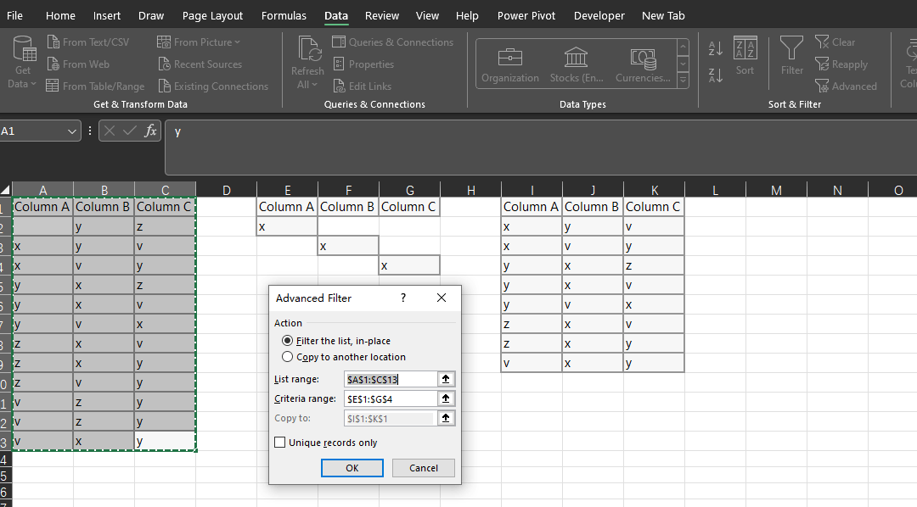917x507 pixels.
Task: Select Filter the list, in-place
Action: [336, 341]
